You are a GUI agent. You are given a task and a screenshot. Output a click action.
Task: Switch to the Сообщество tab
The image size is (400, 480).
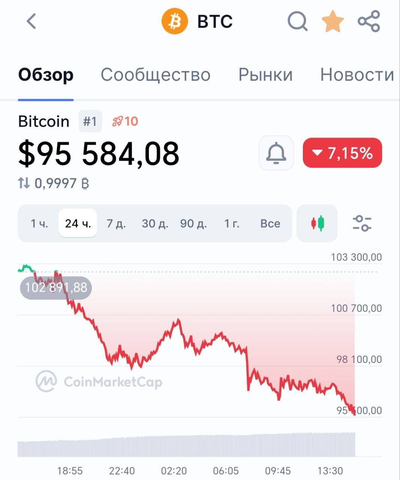tap(155, 75)
